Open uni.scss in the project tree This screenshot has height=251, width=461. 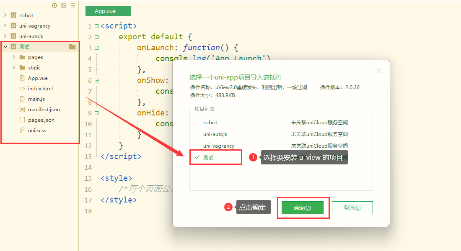(x=37, y=130)
